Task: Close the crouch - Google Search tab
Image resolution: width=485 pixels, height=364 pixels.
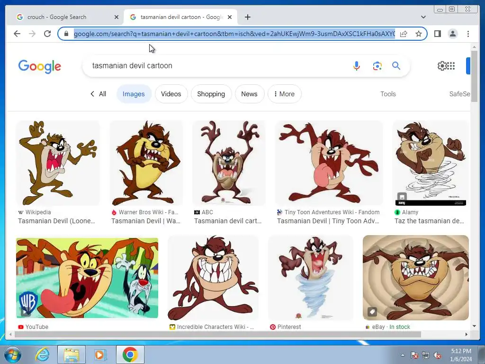Action: pyautogui.click(x=117, y=17)
